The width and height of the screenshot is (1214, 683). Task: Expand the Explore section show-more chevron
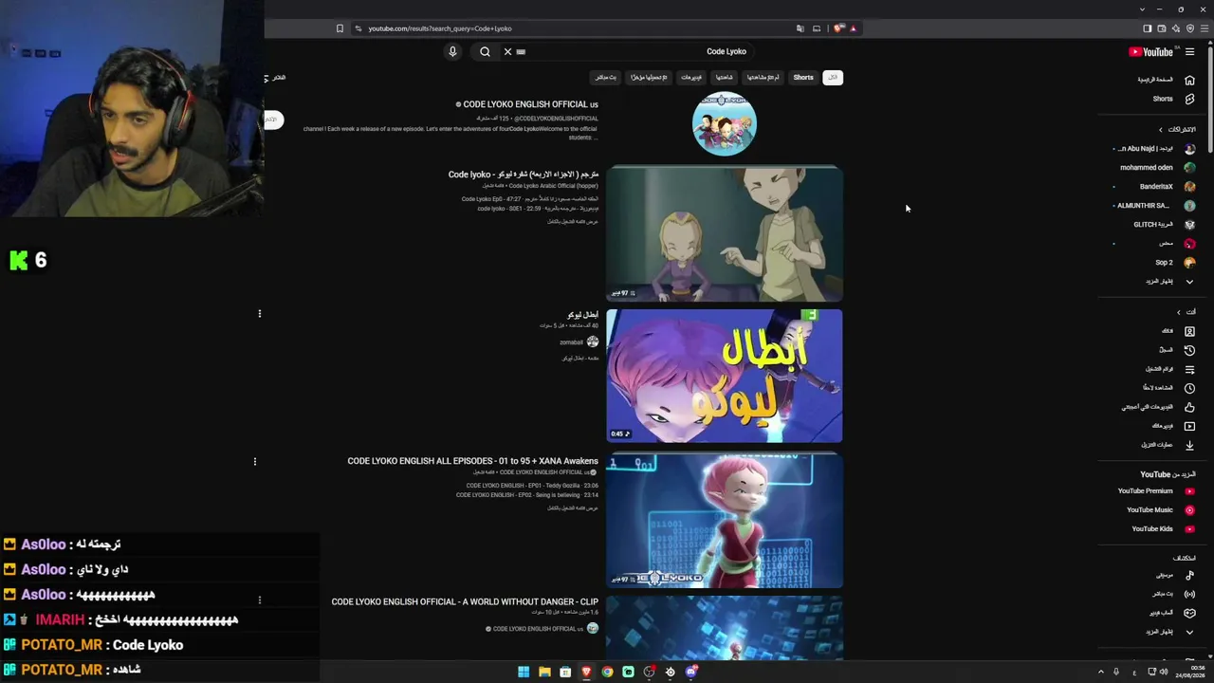tap(1189, 632)
